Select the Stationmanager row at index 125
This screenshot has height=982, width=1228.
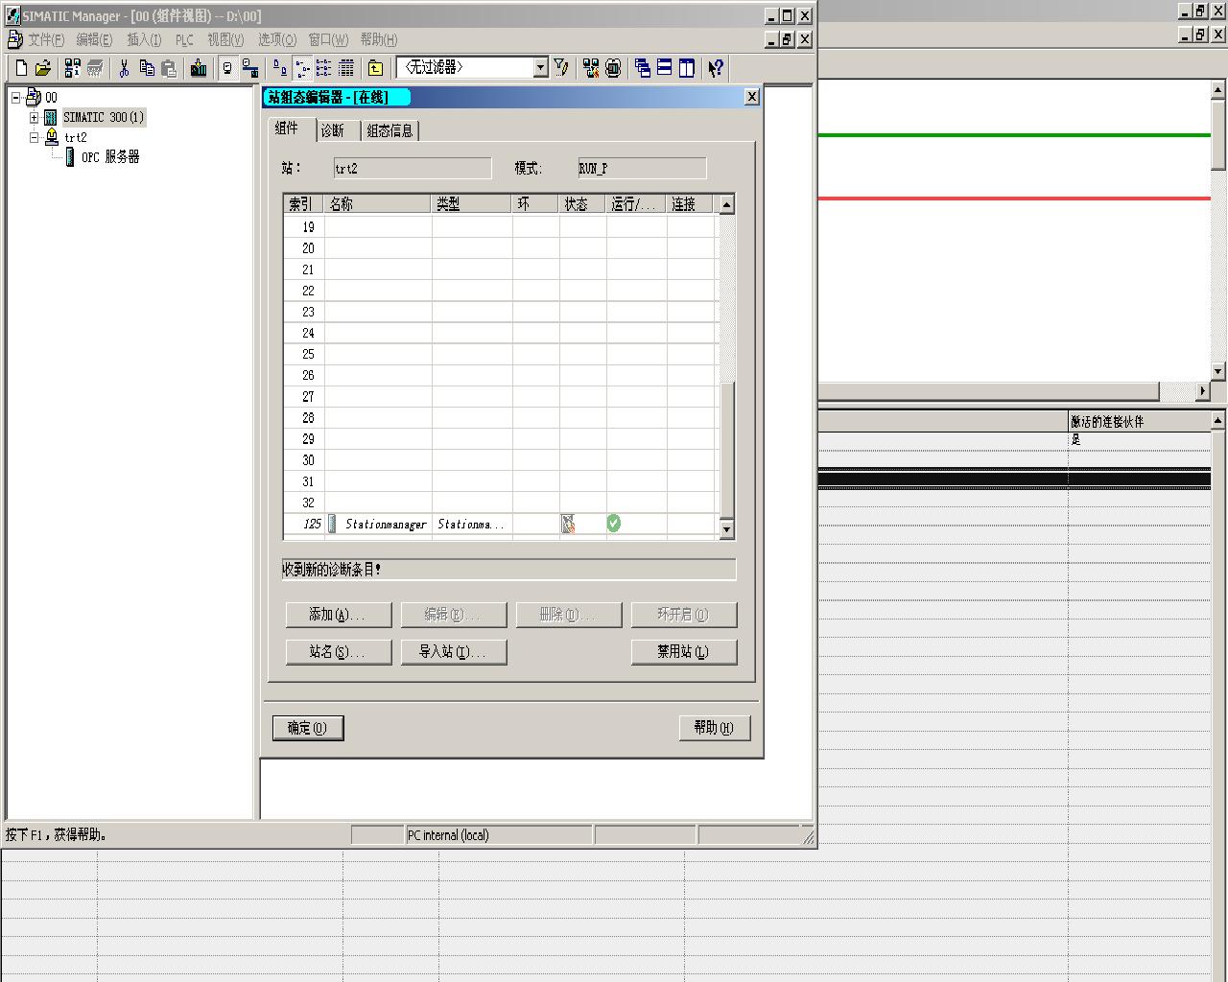point(386,525)
